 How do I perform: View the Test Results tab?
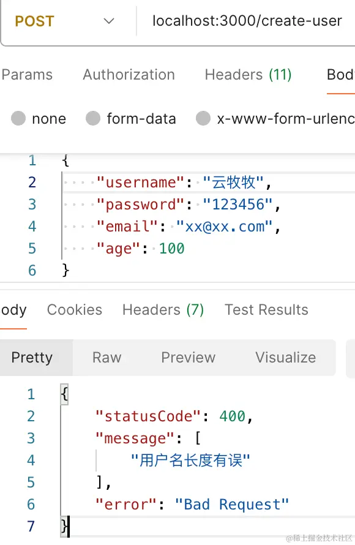pyautogui.click(x=266, y=310)
